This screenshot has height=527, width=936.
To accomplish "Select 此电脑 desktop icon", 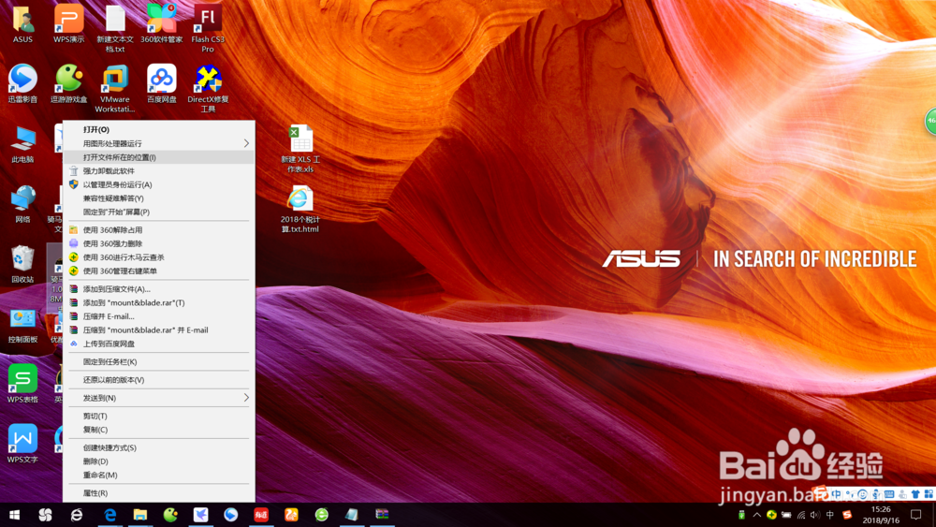I will (x=22, y=144).
